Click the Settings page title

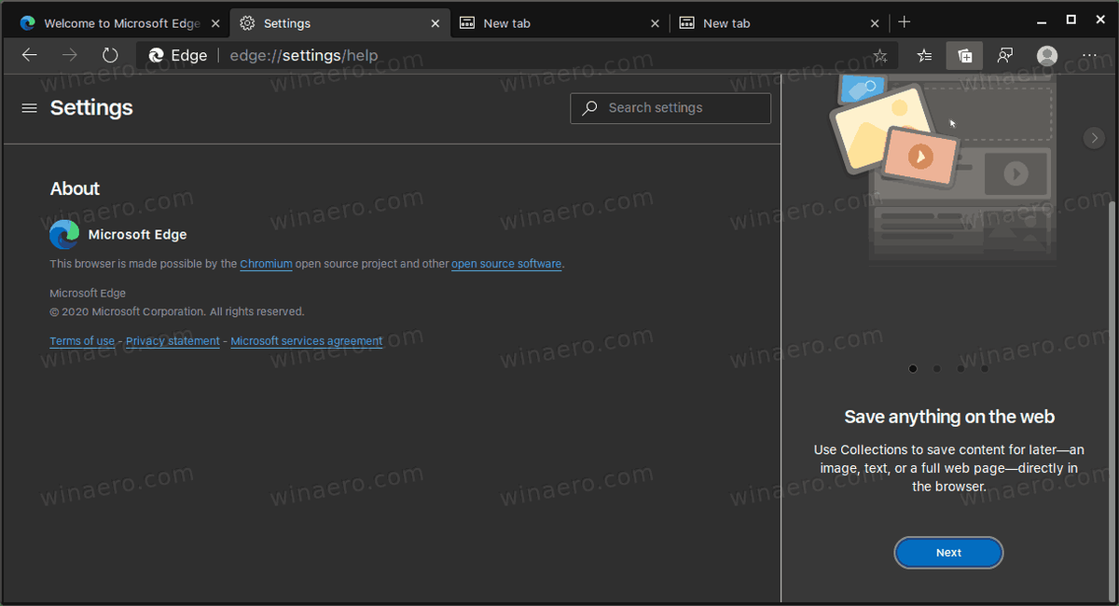(91, 108)
